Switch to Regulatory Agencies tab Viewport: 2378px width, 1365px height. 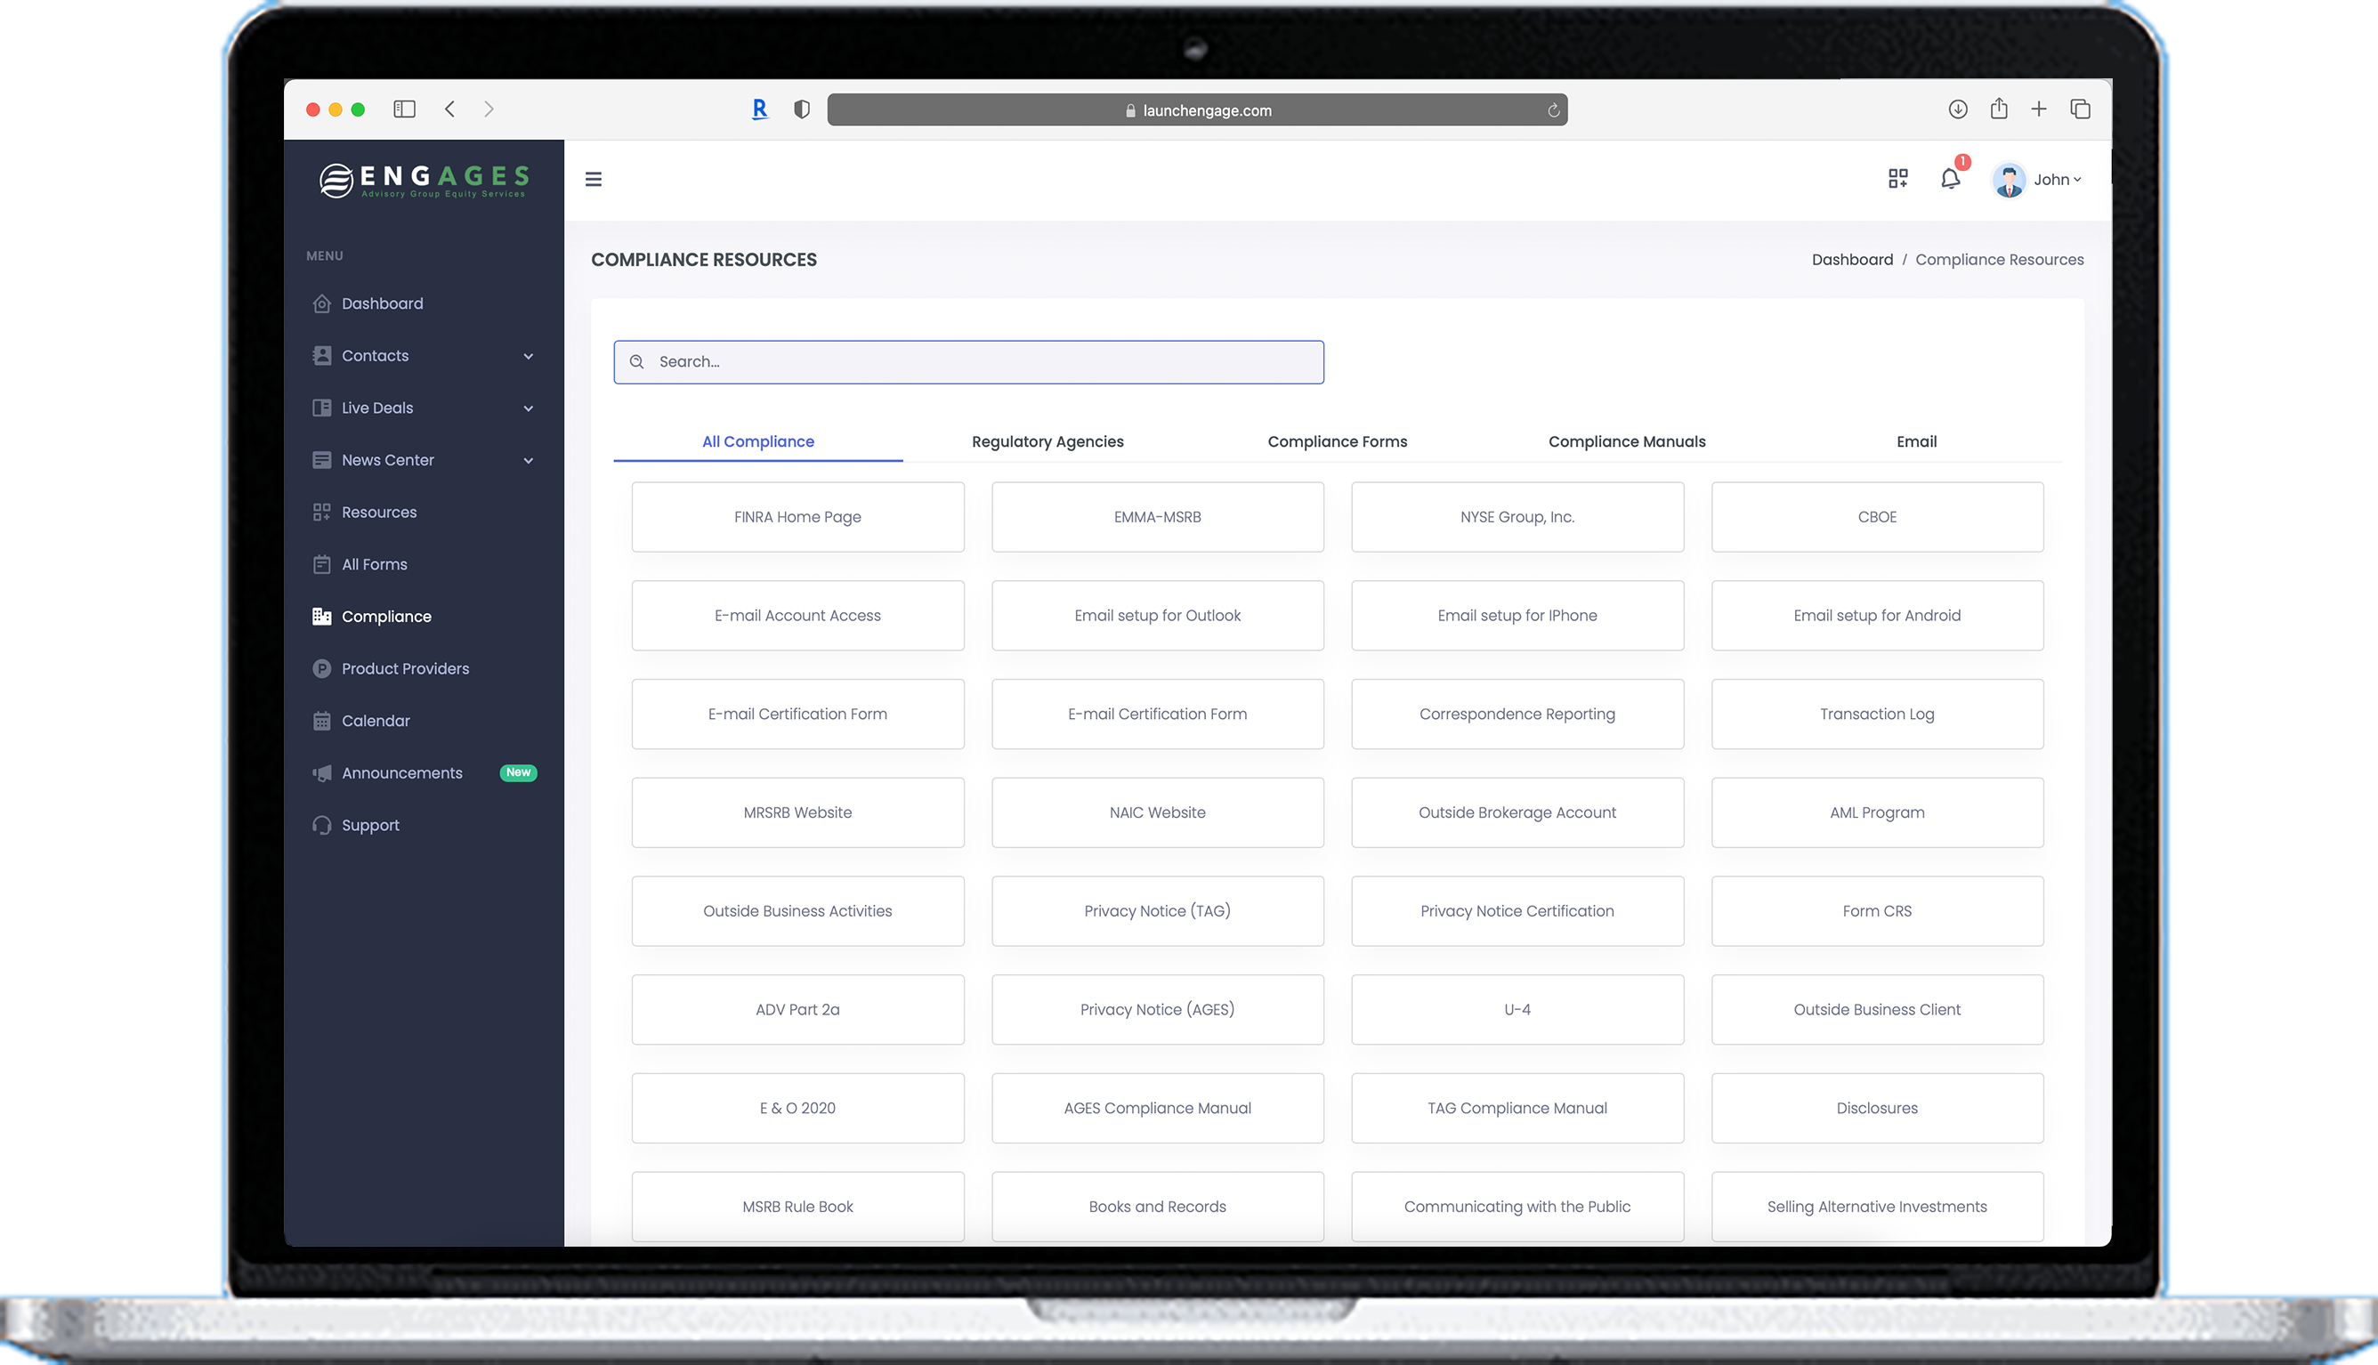point(1047,441)
